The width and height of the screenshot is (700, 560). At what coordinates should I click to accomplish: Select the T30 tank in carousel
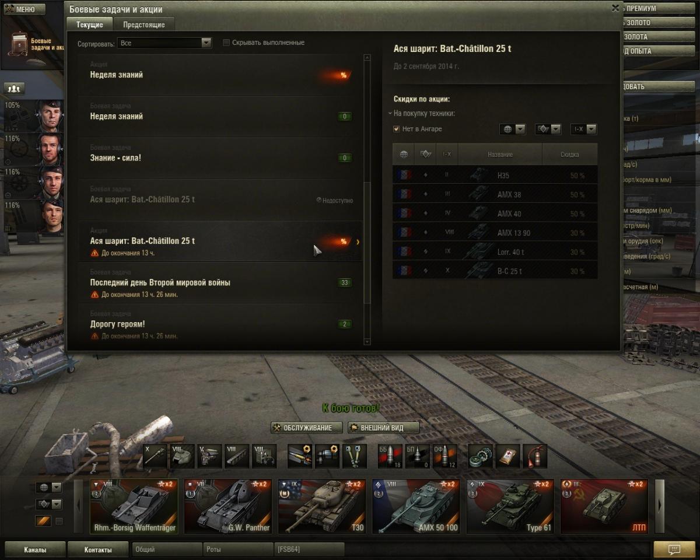322,506
